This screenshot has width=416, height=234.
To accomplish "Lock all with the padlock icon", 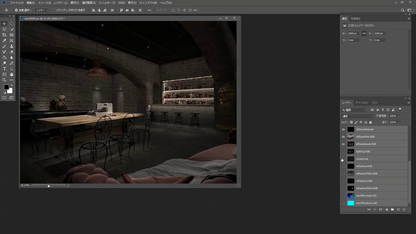I will pyautogui.click(x=370, y=122).
